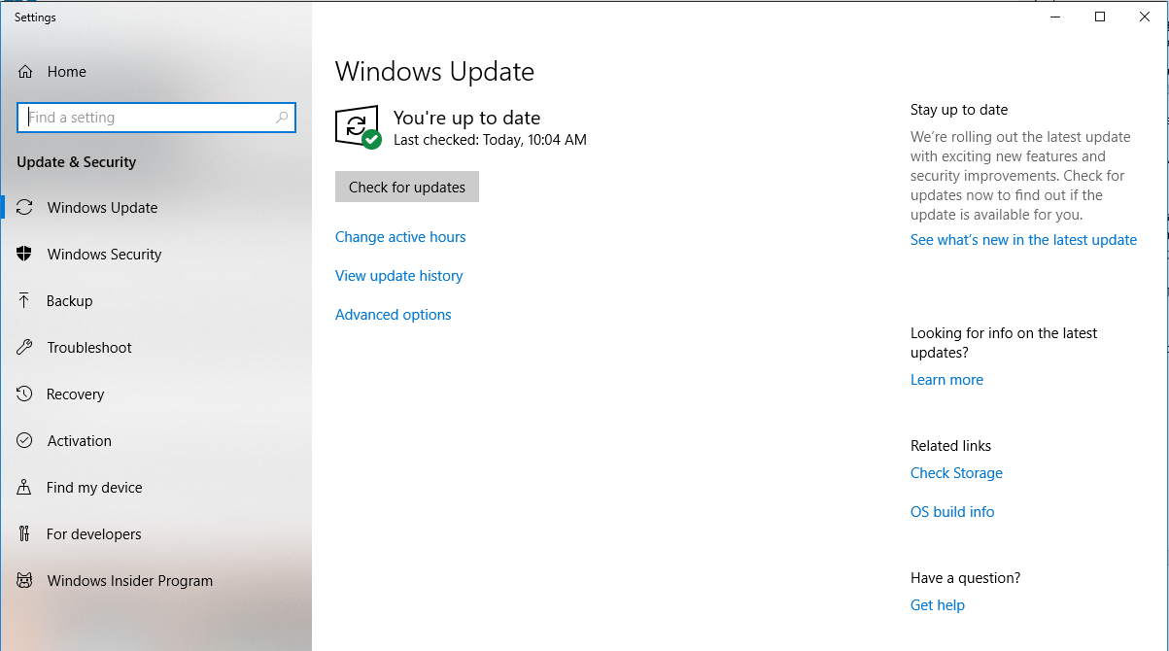Click the Learn more link
The width and height of the screenshot is (1169, 651).
coord(946,380)
